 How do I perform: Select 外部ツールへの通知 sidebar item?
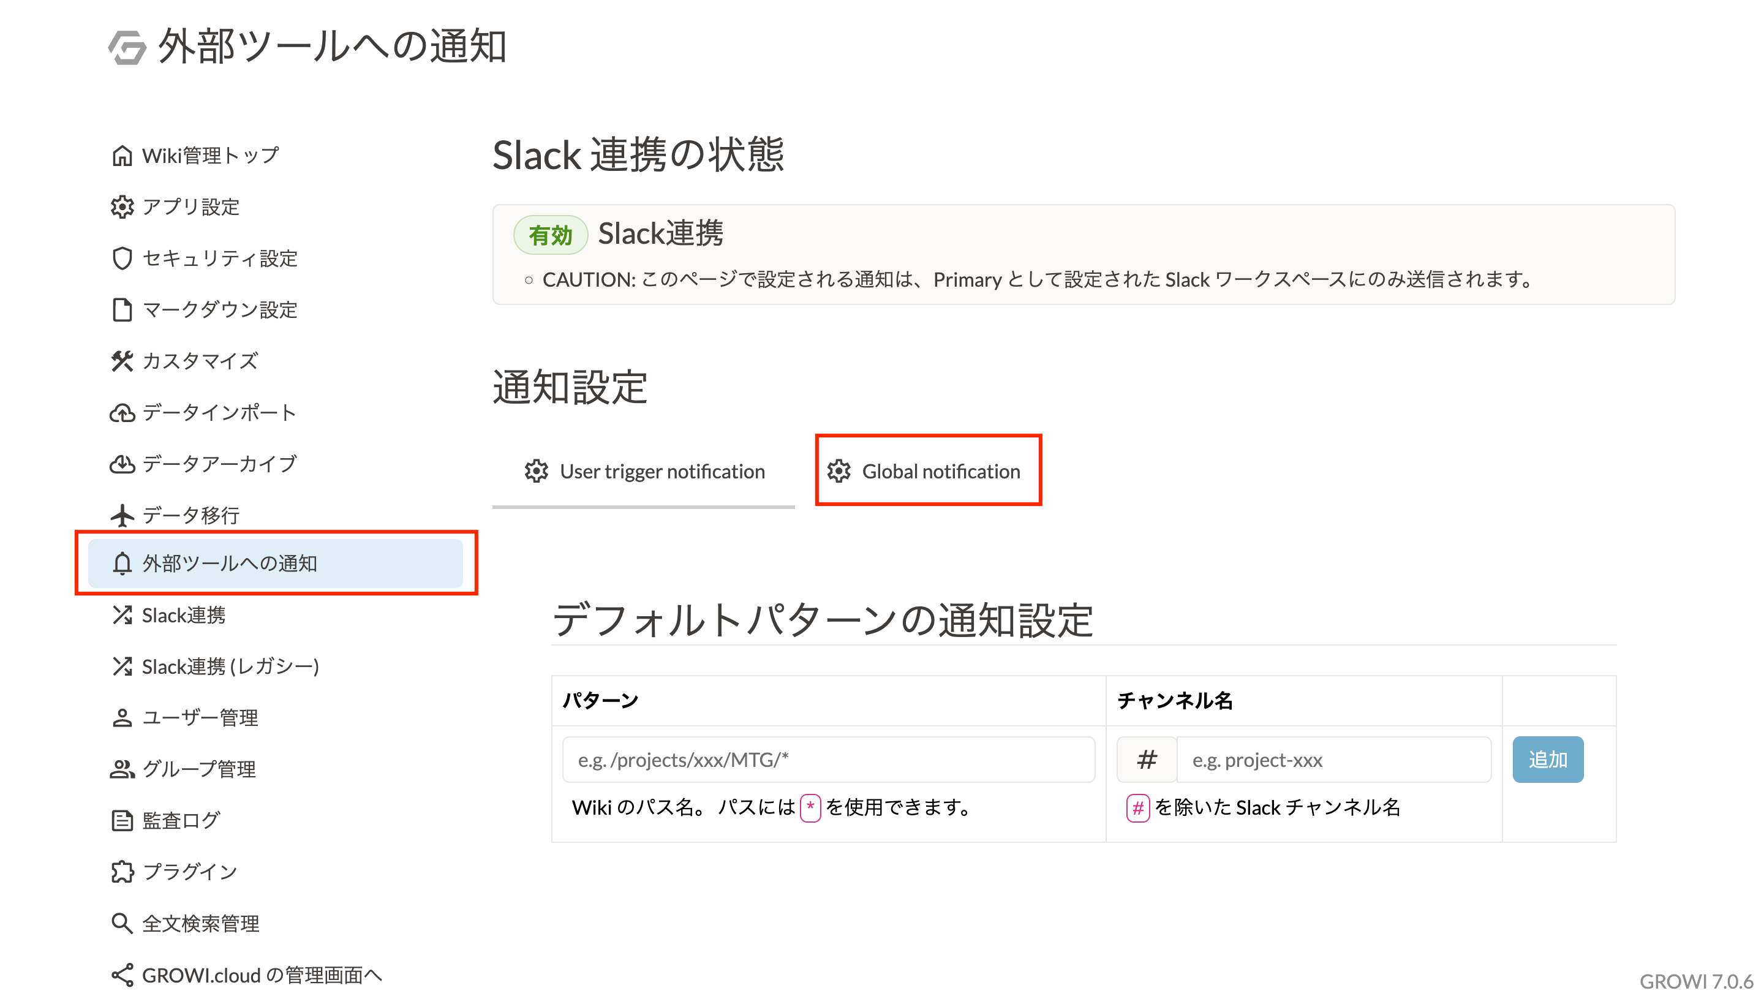[275, 563]
